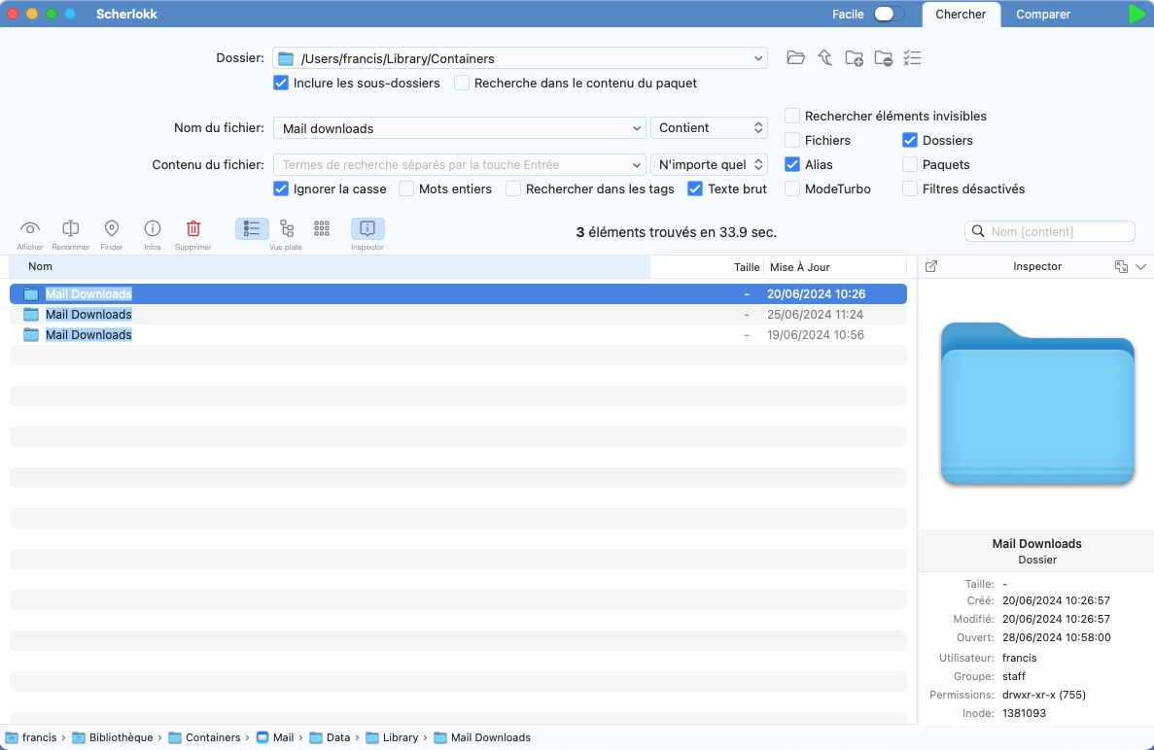Click the Afficher eye icon
Viewport: 1154px width, 750px height.
(x=30, y=229)
